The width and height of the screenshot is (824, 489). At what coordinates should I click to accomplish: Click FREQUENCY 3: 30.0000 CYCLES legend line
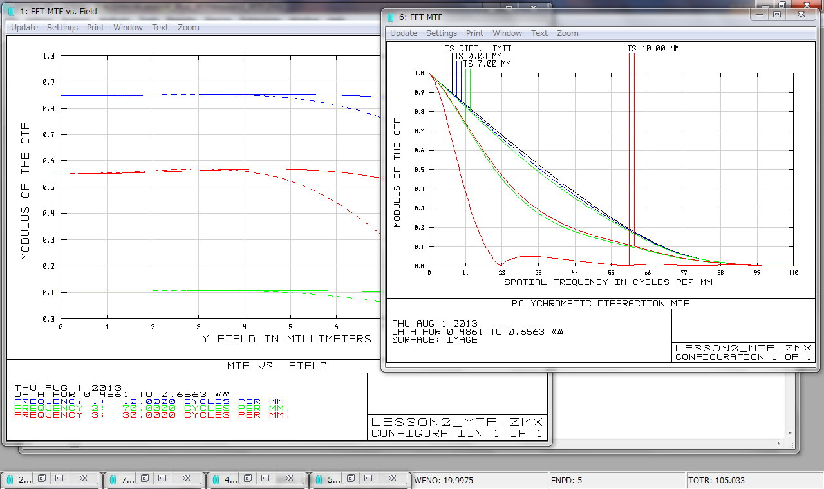click(x=152, y=415)
